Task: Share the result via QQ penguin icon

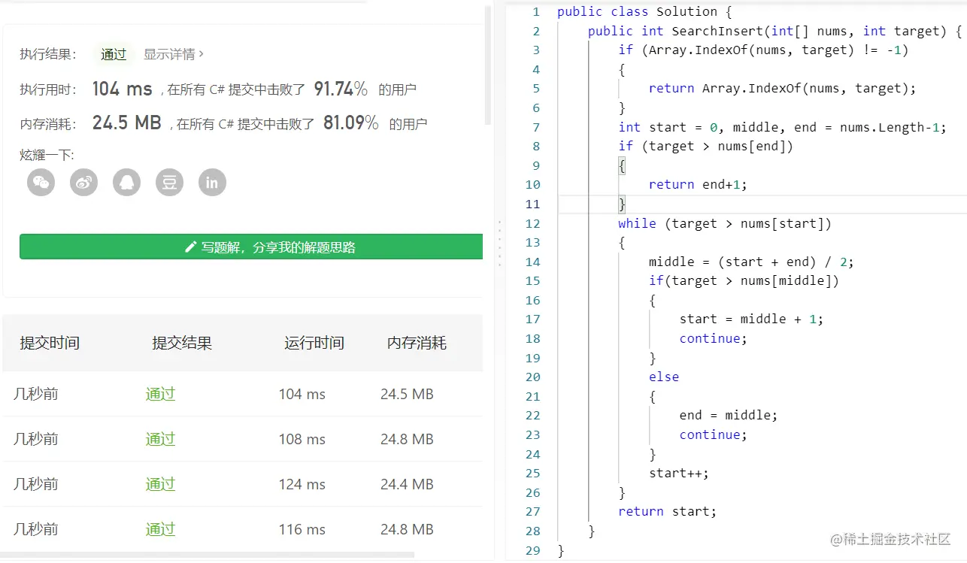Action: pos(127,182)
